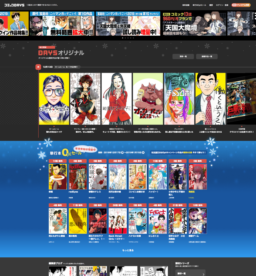256x276 pixels.
Task: Open the コウノドリ blog article thumbnail
Action: click(124, 271)
